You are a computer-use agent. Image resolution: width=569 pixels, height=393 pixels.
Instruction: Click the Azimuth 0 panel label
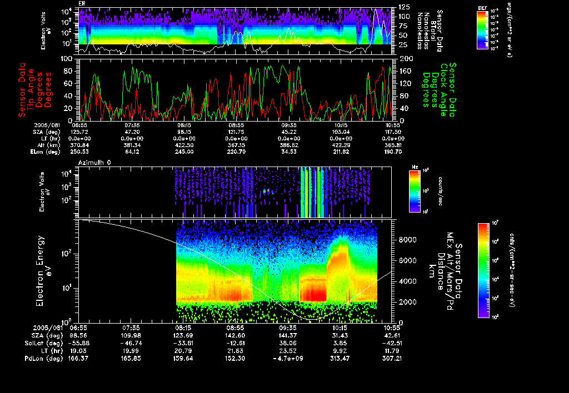point(94,163)
